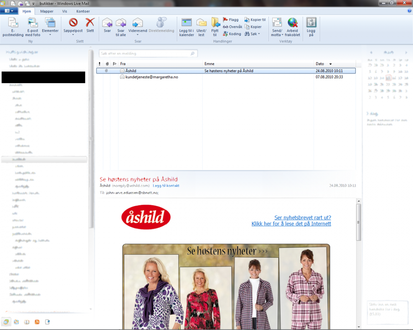Open the help icon in ribbon corner
The height and width of the screenshot is (330, 413).
(409, 11)
